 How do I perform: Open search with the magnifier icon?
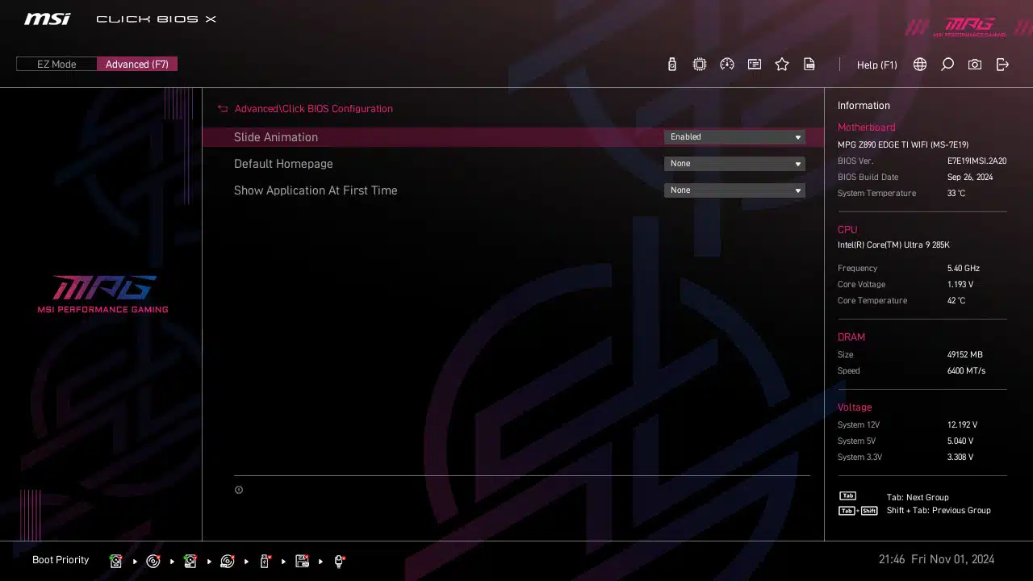click(x=947, y=65)
